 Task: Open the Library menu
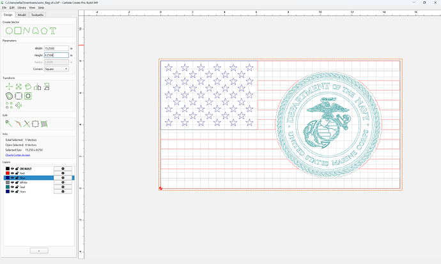[22, 8]
